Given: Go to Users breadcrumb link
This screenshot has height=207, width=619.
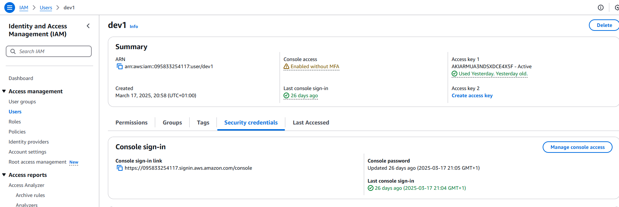Looking at the screenshot, I should pos(46,8).
